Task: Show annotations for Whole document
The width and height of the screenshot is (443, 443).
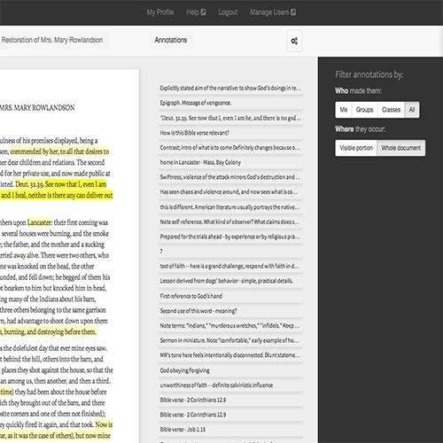Action: [x=400, y=148]
